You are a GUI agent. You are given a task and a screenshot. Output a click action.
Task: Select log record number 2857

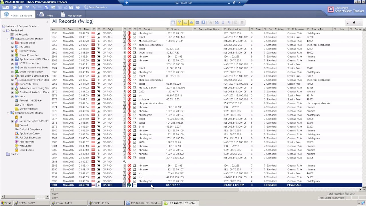tap(206, 41)
